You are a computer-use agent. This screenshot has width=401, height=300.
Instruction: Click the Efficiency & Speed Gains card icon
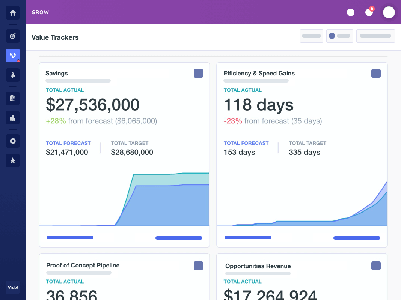376,73
